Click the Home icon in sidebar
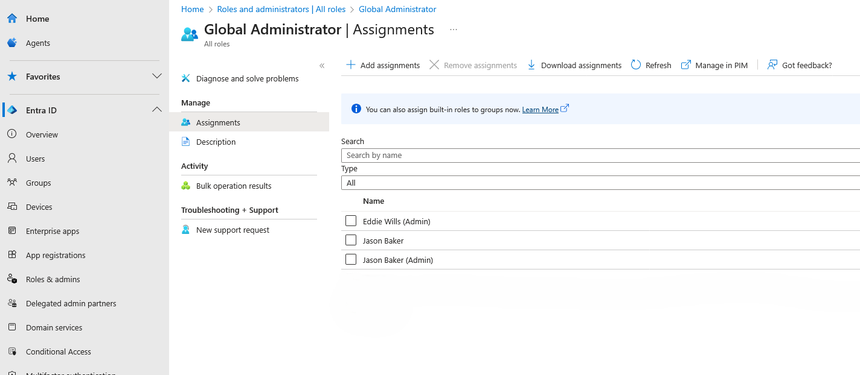The height and width of the screenshot is (375, 860). tap(12, 19)
